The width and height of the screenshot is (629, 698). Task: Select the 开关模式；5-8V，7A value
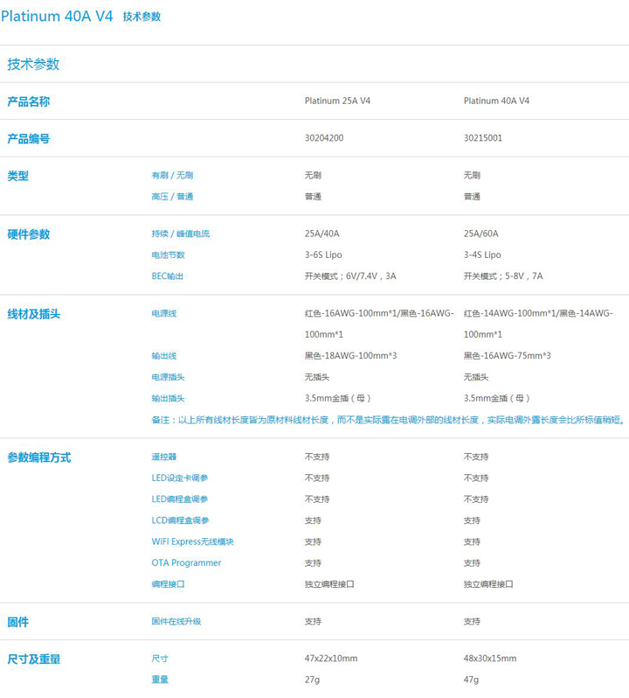pyautogui.click(x=503, y=276)
